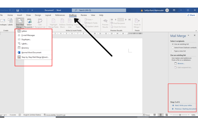Image resolution: width=198 pixels, height=132 pixels.
Task: Open the Layout tab
Action: 48,15
